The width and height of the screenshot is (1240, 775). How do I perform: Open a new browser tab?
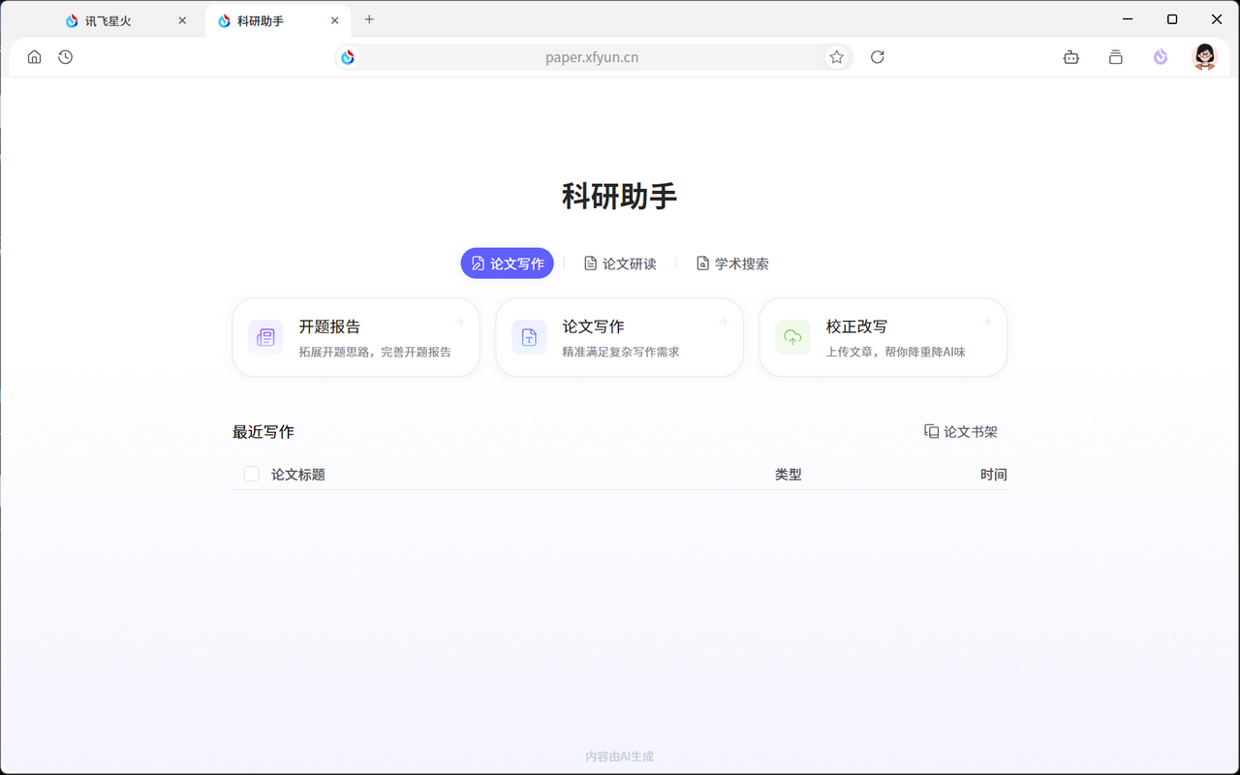[369, 19]
